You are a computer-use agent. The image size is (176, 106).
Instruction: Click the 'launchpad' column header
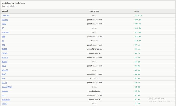94,11
